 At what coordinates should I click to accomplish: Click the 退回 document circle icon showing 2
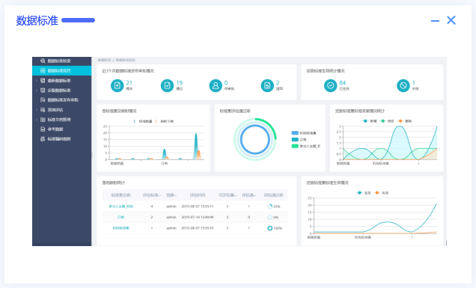(x=267, y=85)
